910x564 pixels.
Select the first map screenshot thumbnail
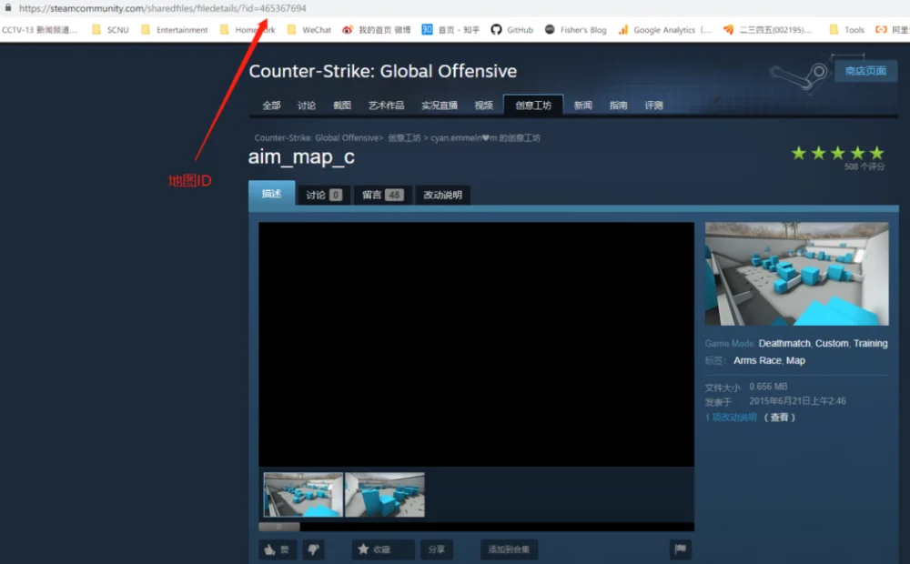point(303,494)
